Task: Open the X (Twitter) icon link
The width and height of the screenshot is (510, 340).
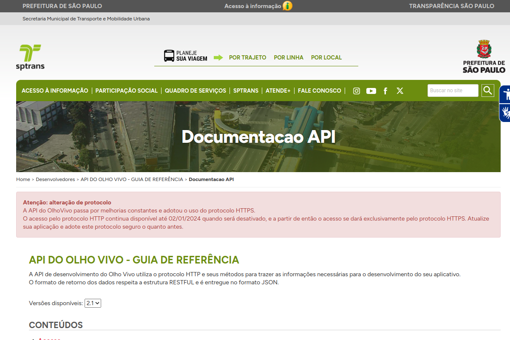Action: tap(400, 91)
